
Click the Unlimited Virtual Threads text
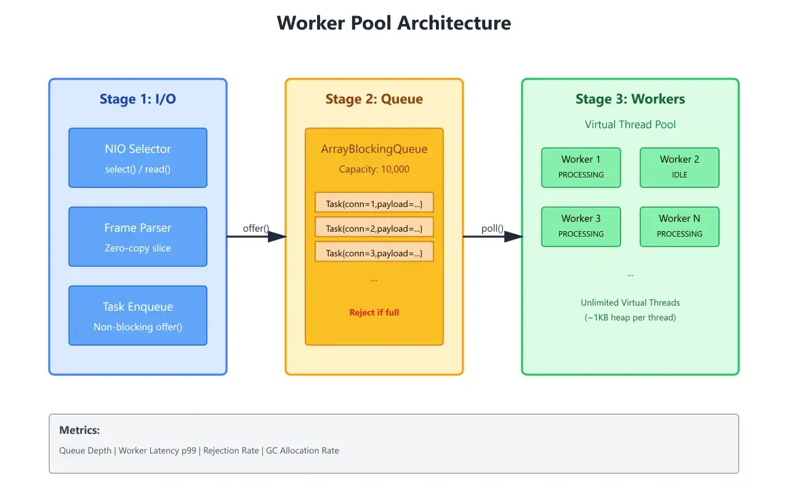[x=630, y=303]
